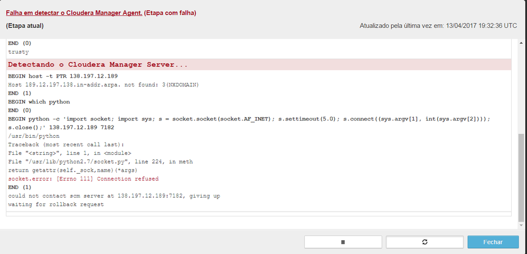This screenshot has height=254, width=527.
Task: Click the '(Etapa com falha)' label
Action: pyautogui.click(x=170, y=13)
